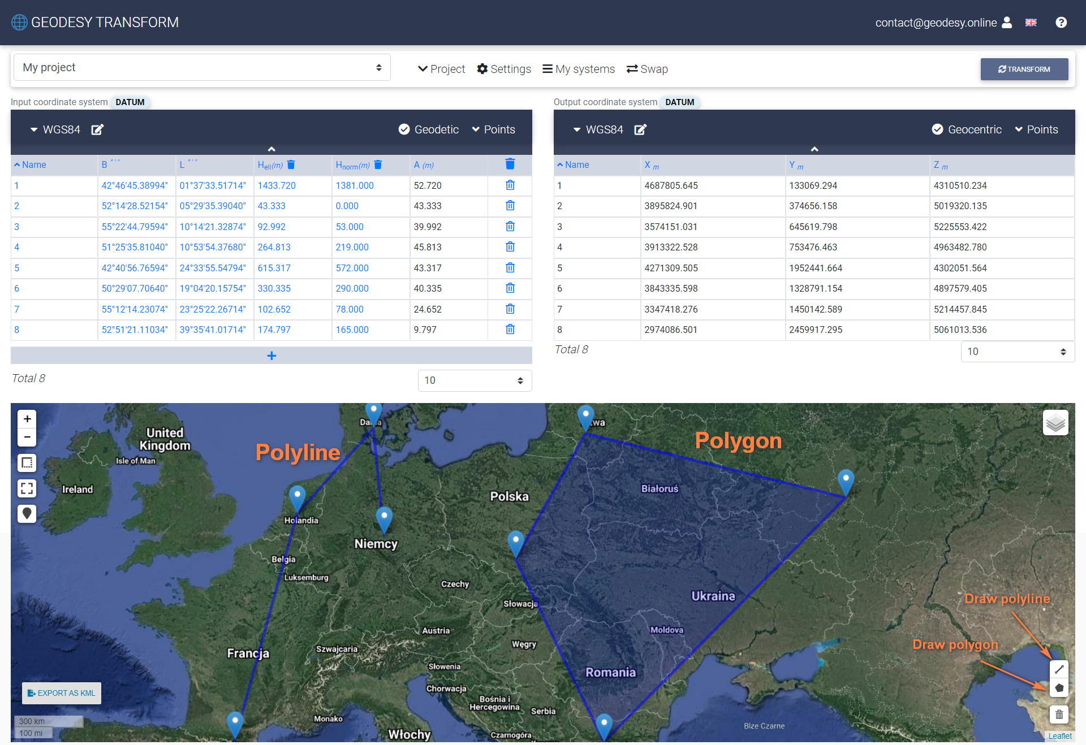Toggle the input Geodetic checkmark
The width and height of the screenshot is (1086, 745).
404,129
